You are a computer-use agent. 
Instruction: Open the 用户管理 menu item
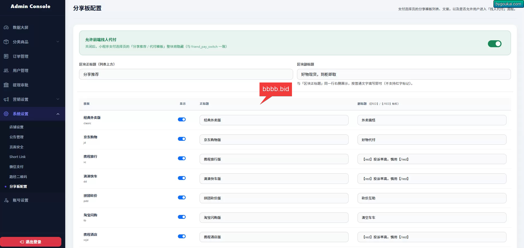point(32,71)
